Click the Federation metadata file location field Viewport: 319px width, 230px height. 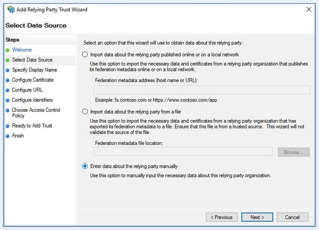click(x=183, y=152)
